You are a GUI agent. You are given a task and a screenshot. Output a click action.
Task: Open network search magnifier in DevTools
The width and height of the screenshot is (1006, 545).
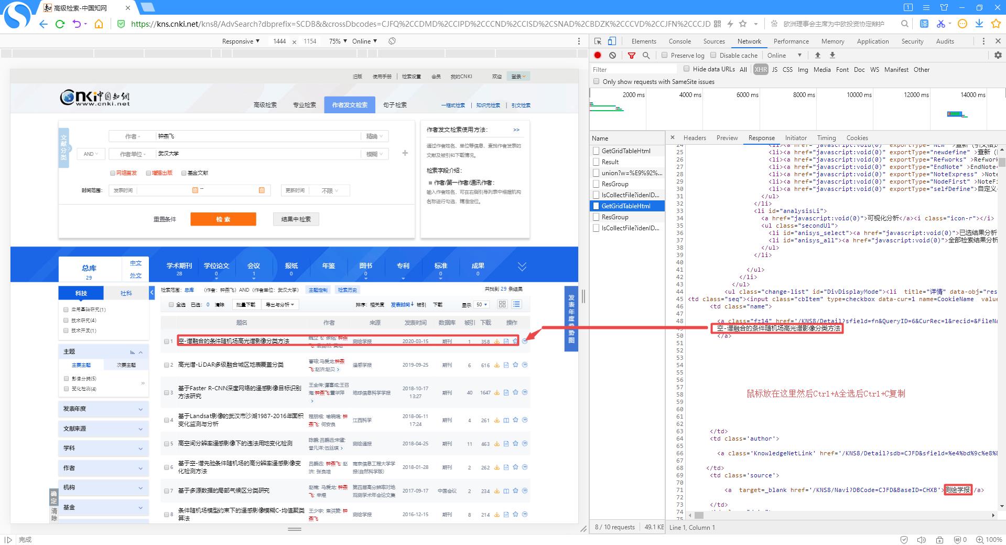646,55
